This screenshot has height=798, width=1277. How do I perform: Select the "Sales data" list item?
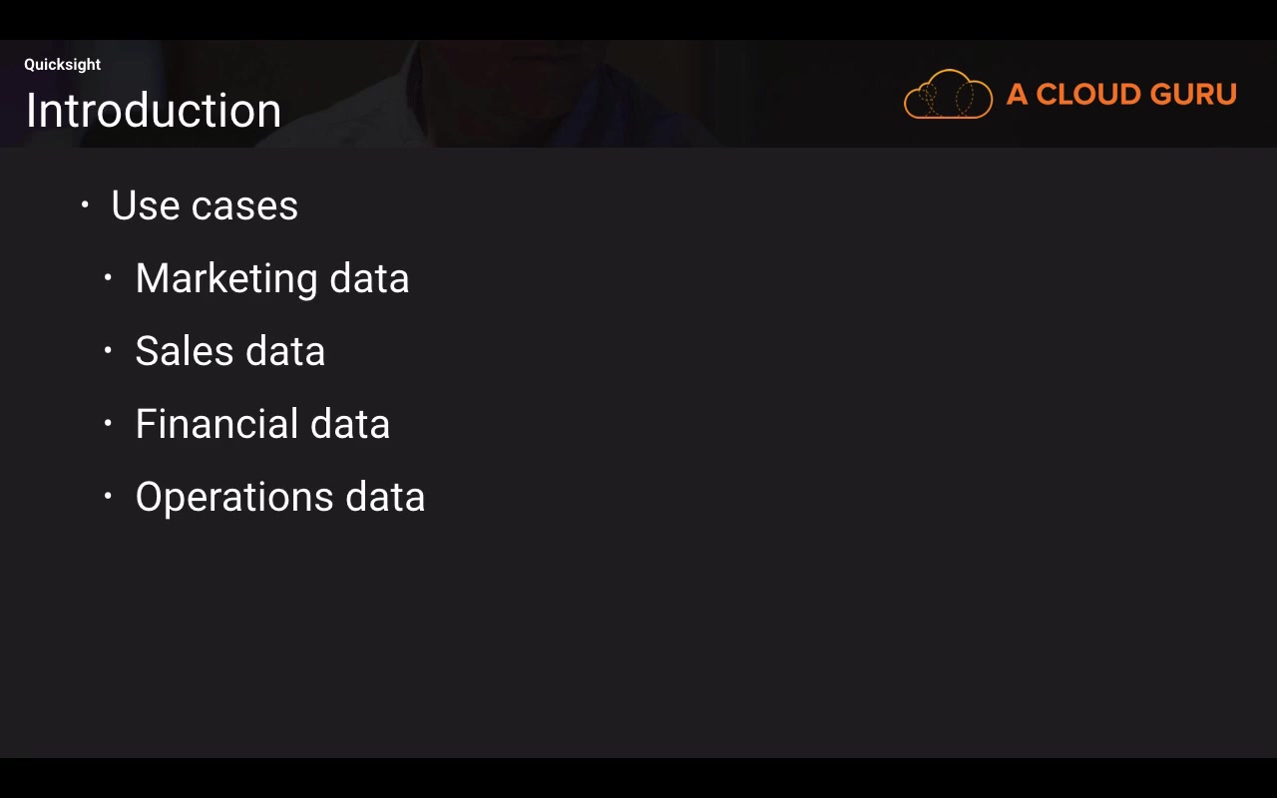click(230, 351)
